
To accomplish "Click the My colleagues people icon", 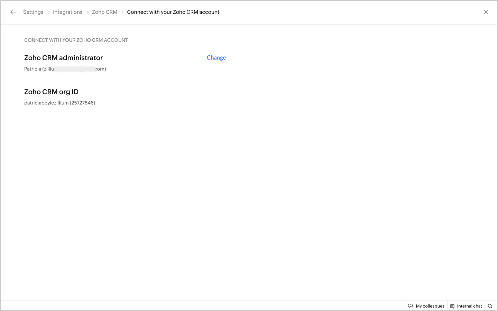I will (x=411, y=306).
